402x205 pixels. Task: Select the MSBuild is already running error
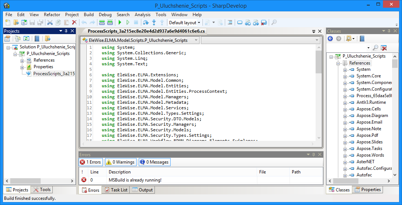click(201, 180)
